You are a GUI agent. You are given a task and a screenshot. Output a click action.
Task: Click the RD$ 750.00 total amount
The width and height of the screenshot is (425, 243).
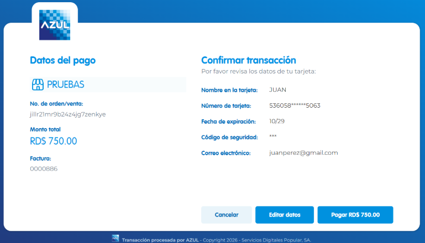click(54, 141)
